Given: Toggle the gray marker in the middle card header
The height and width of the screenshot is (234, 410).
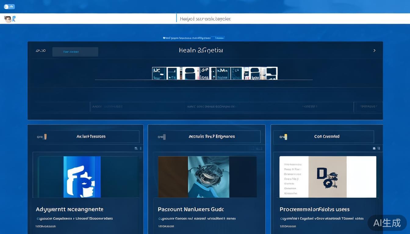Looking at the screenshot, I should click(x=164, y=137).
